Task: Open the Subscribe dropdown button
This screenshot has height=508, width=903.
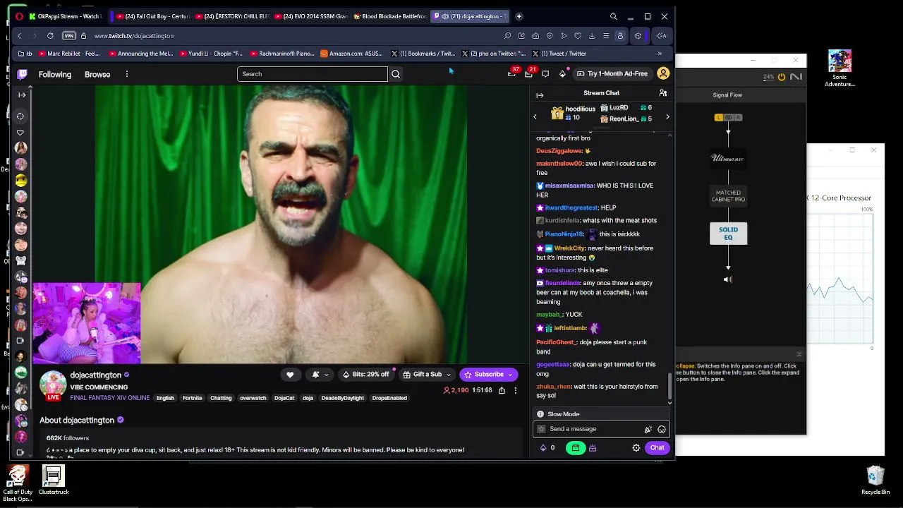Action: 489,375
